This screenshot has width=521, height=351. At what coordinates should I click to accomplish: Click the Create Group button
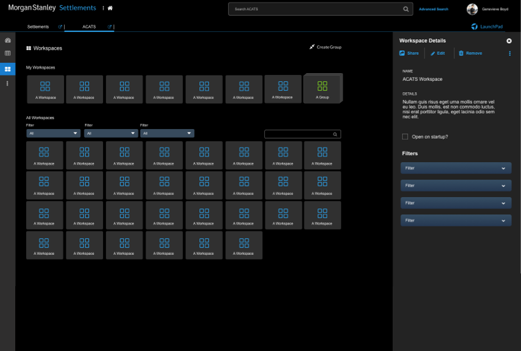tap(325, 47)
